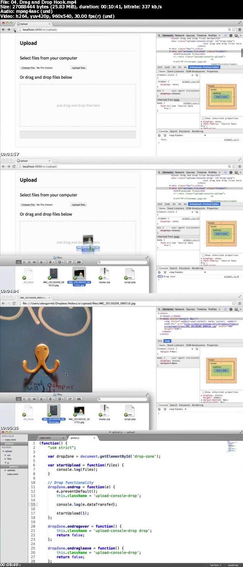This screenshot has width=243, height=567.
Task: Click browser forward arrow in the 00:01:57 frame
Action: pos(9,29)
